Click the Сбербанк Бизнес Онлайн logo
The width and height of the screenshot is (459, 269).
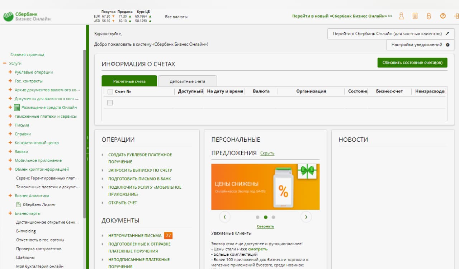[27, 16]
